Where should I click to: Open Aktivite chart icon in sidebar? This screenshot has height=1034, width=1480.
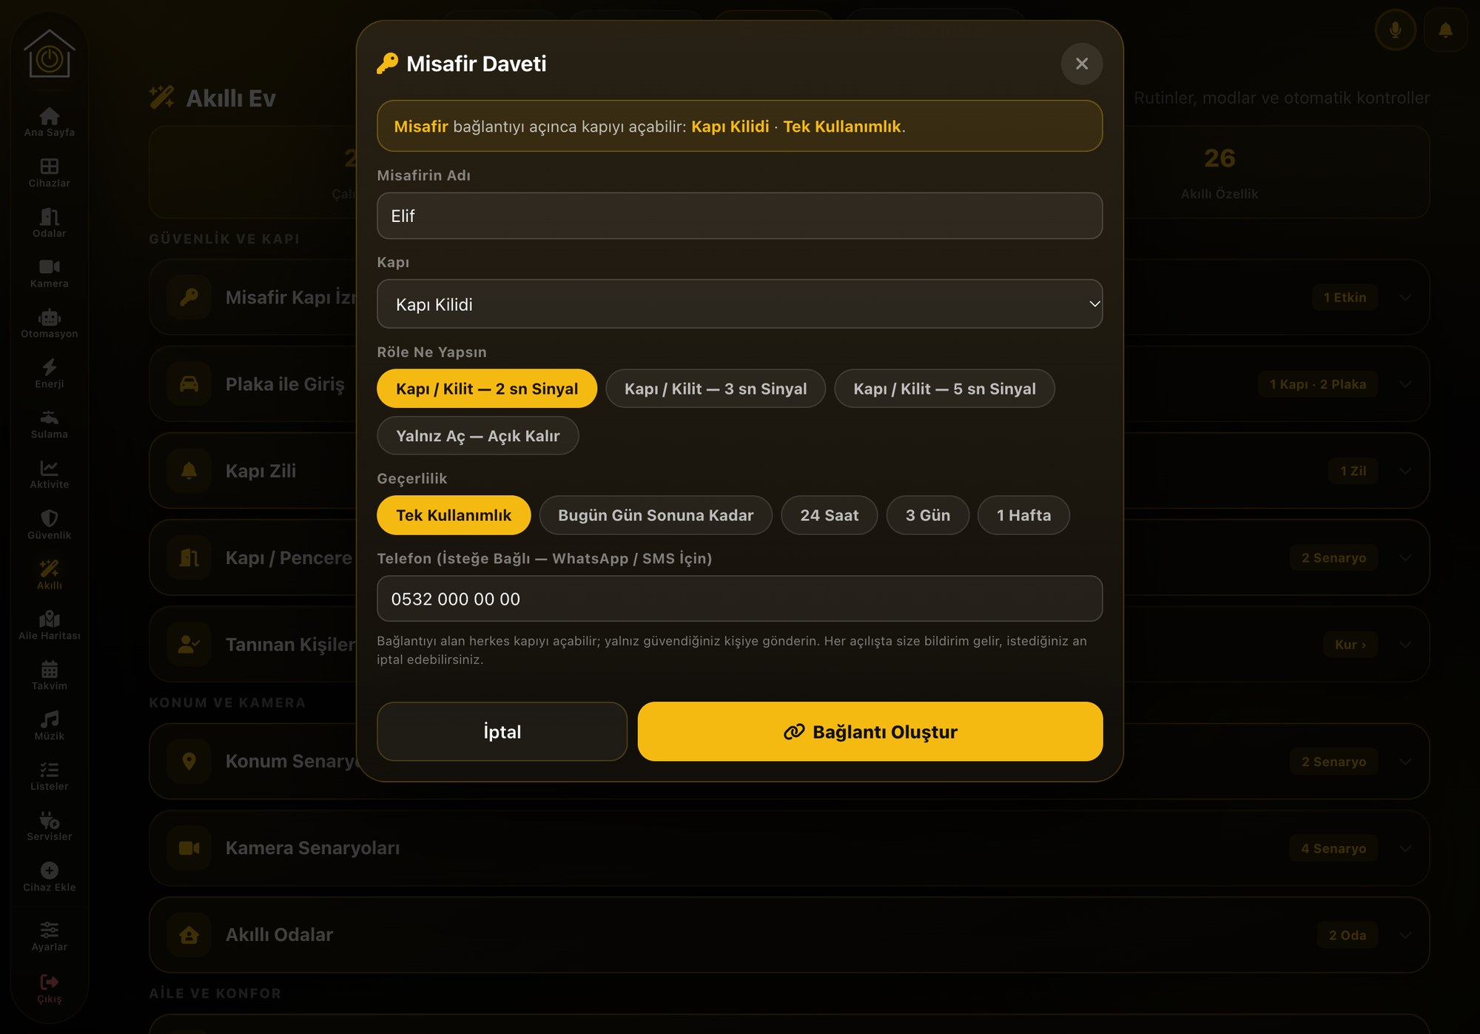pos(49,468)
